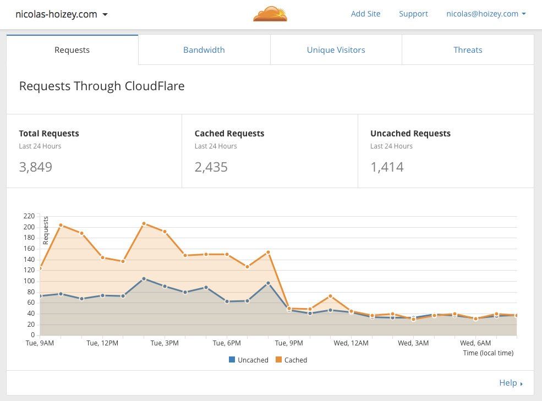Click the Cached Requests stat panel
Image resolution: width=542 pixels, height=401 pixels.
(x=270, y=151)
